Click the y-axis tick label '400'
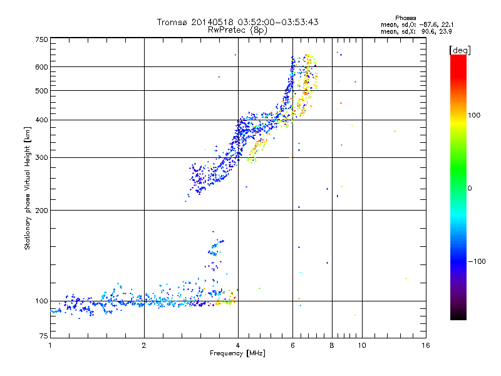This screenshot has height=376, width=501. point(41,120)
